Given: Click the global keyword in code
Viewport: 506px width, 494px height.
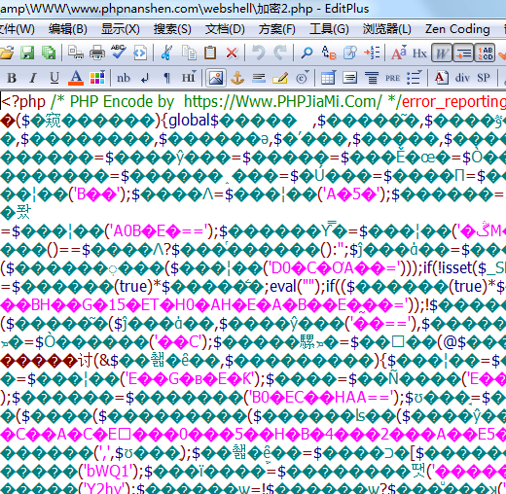Looking at the screenshot, I should [189, 121].
